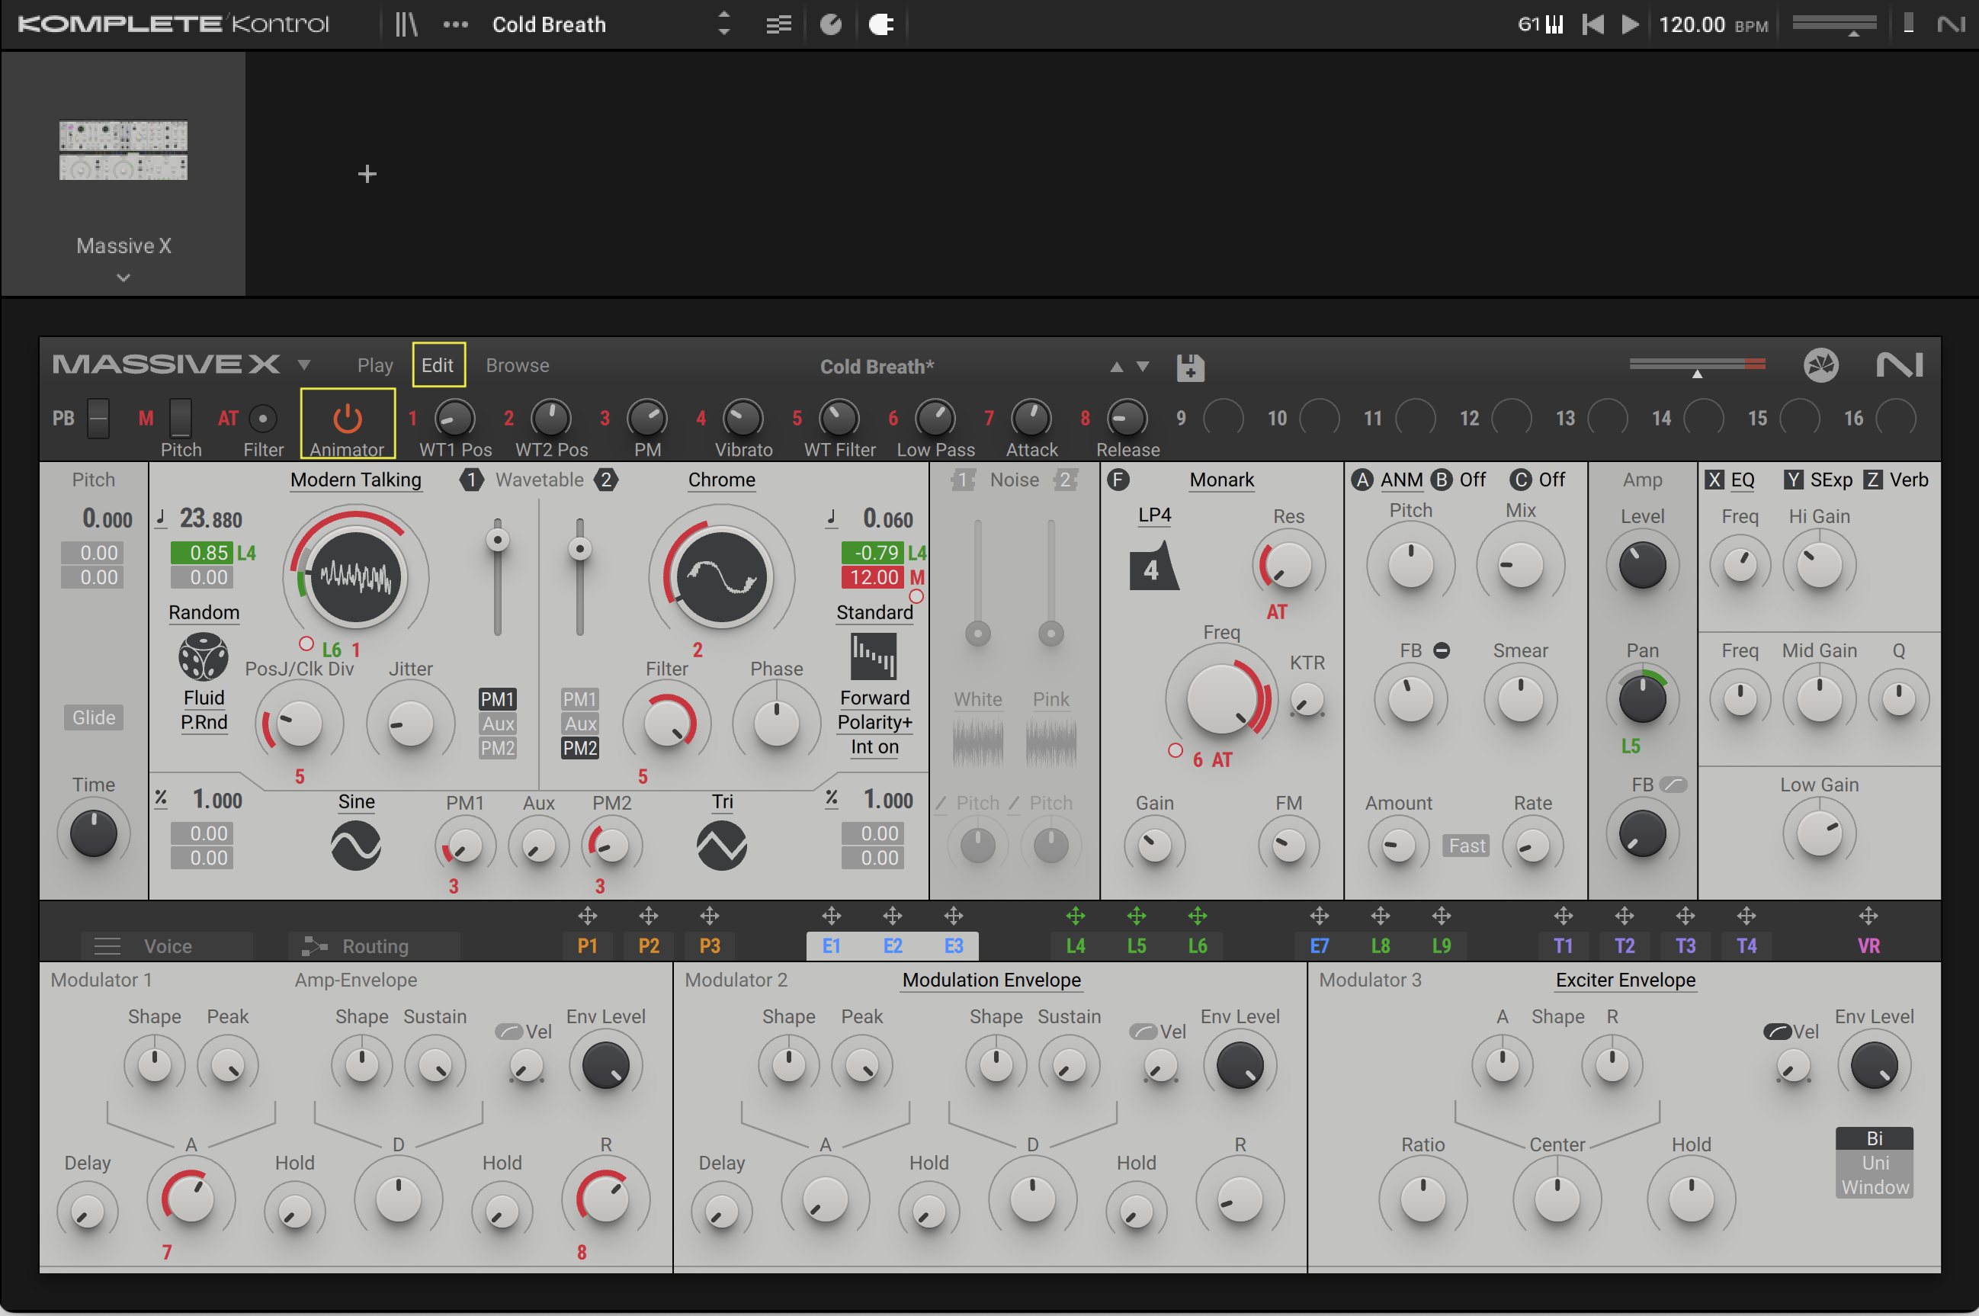
Task: Click the oscillator 1 level vertical slider
Action: (x=498, y=576)
